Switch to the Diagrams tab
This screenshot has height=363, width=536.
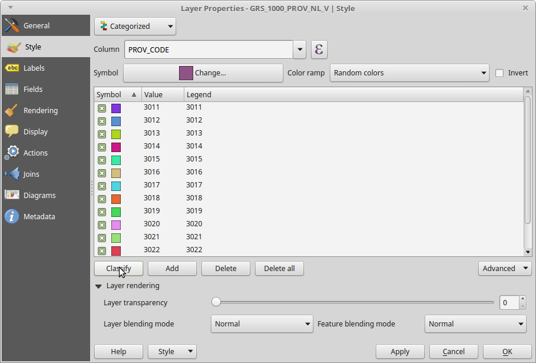tap(39, 196)
